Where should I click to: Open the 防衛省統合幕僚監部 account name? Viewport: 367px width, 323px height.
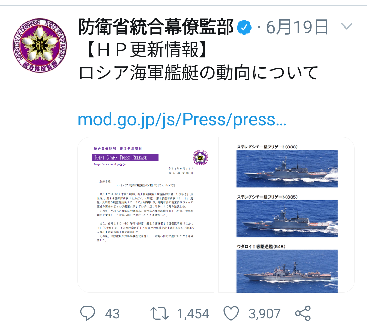(x=156, y=27)
